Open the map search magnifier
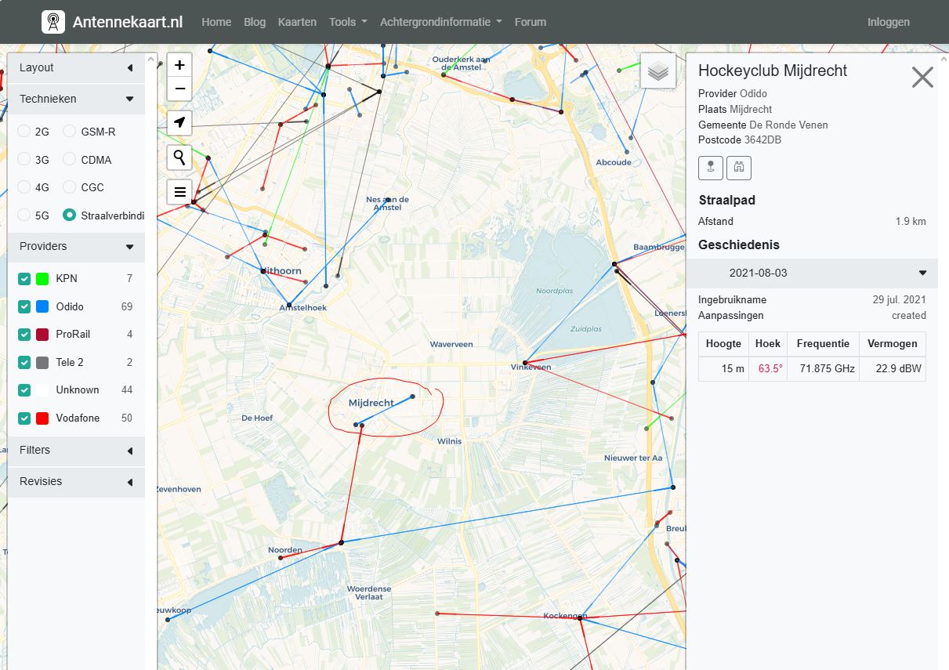 (x=179, y=158)
